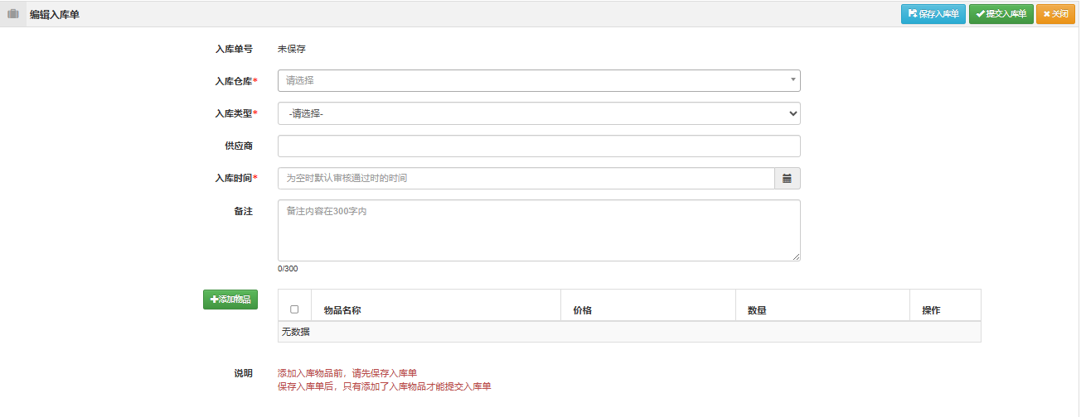This screenshot has height=417, width=1081.
Task: Click the 备注 textarea
Action: tap(539, 230)
